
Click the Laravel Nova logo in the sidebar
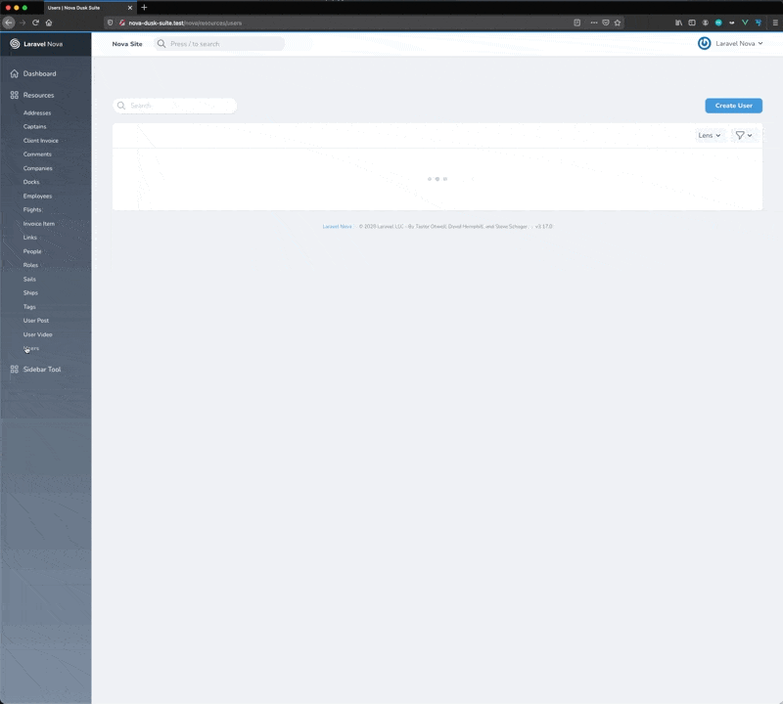tap(17, 43)
